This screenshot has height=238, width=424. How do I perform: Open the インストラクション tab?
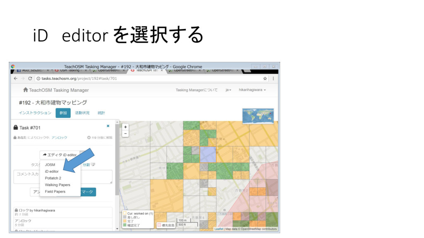coord(35,113)
